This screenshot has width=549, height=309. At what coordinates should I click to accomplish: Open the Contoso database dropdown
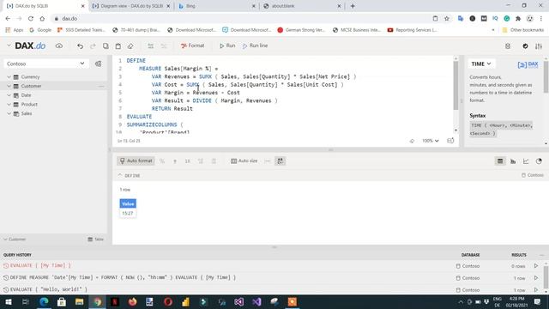45,64
